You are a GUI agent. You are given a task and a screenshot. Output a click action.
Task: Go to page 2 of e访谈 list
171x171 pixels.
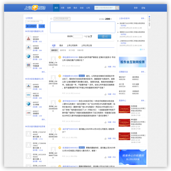click(142, 49)
